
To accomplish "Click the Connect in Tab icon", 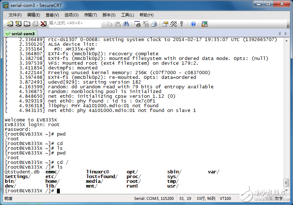I will point(27,24).
